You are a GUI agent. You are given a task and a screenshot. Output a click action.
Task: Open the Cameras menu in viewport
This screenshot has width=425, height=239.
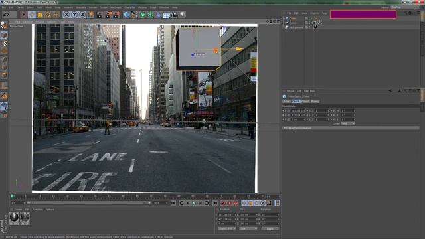click(x=28, y=21)
